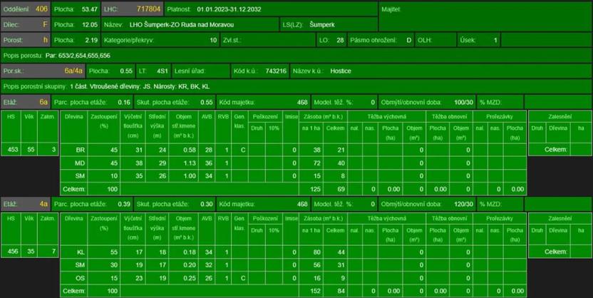
Task: Select the Etáž 6a storey field
Action: tap(43, 102)
